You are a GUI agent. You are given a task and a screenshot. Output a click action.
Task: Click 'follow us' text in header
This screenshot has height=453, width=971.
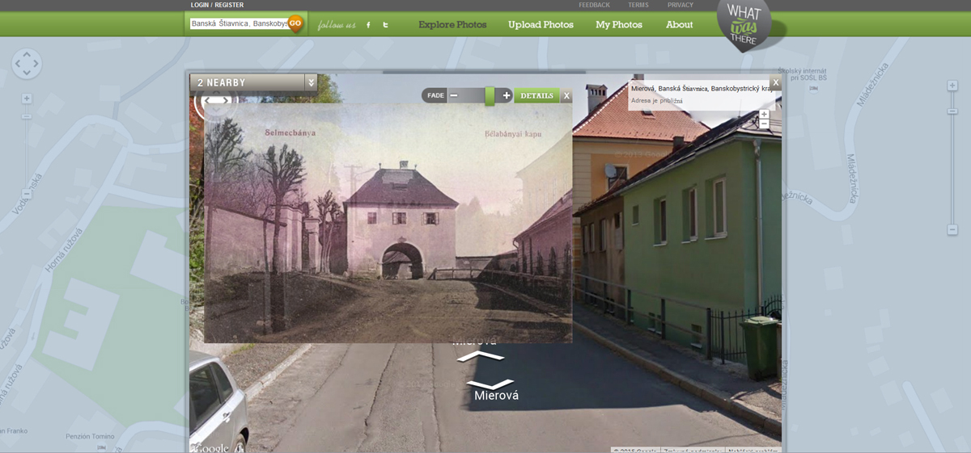point(337,25)
